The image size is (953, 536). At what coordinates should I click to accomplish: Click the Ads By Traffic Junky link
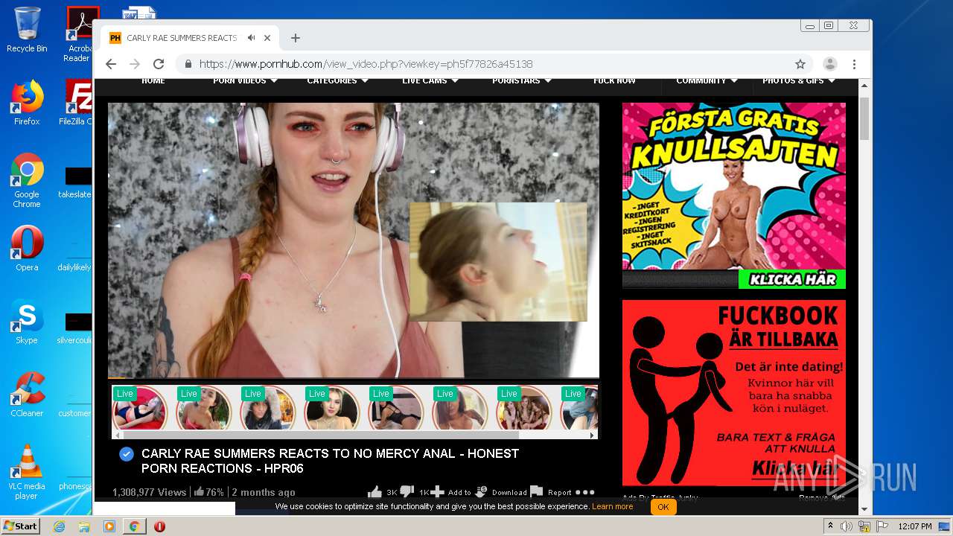660,498
